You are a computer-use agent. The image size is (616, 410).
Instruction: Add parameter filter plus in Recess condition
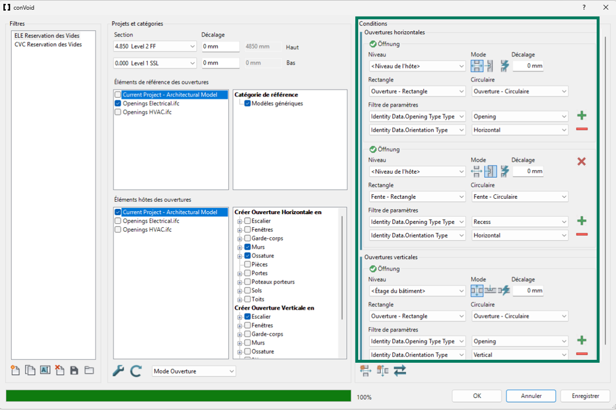click(582, 221)
